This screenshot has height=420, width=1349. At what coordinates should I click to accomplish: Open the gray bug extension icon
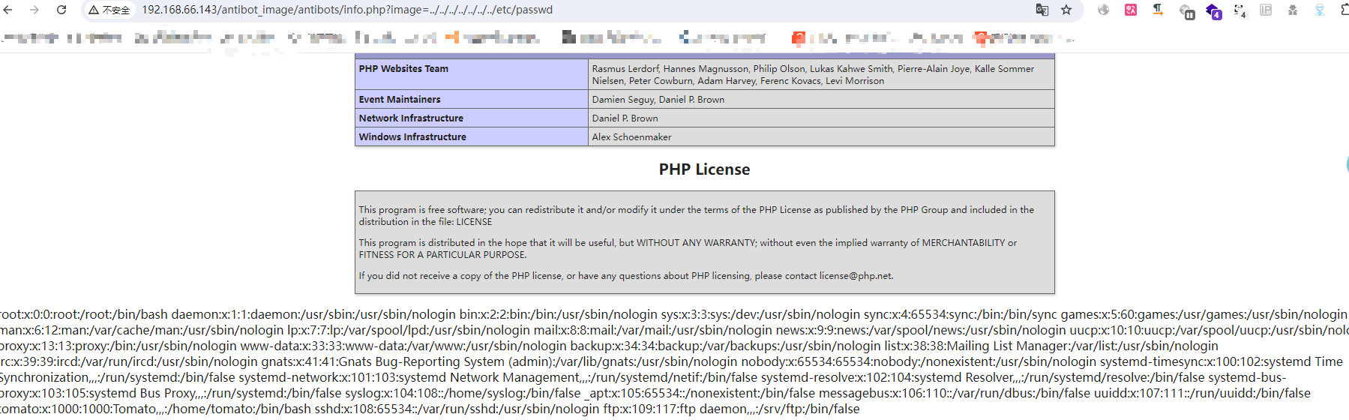click(x=1293, y=10)
